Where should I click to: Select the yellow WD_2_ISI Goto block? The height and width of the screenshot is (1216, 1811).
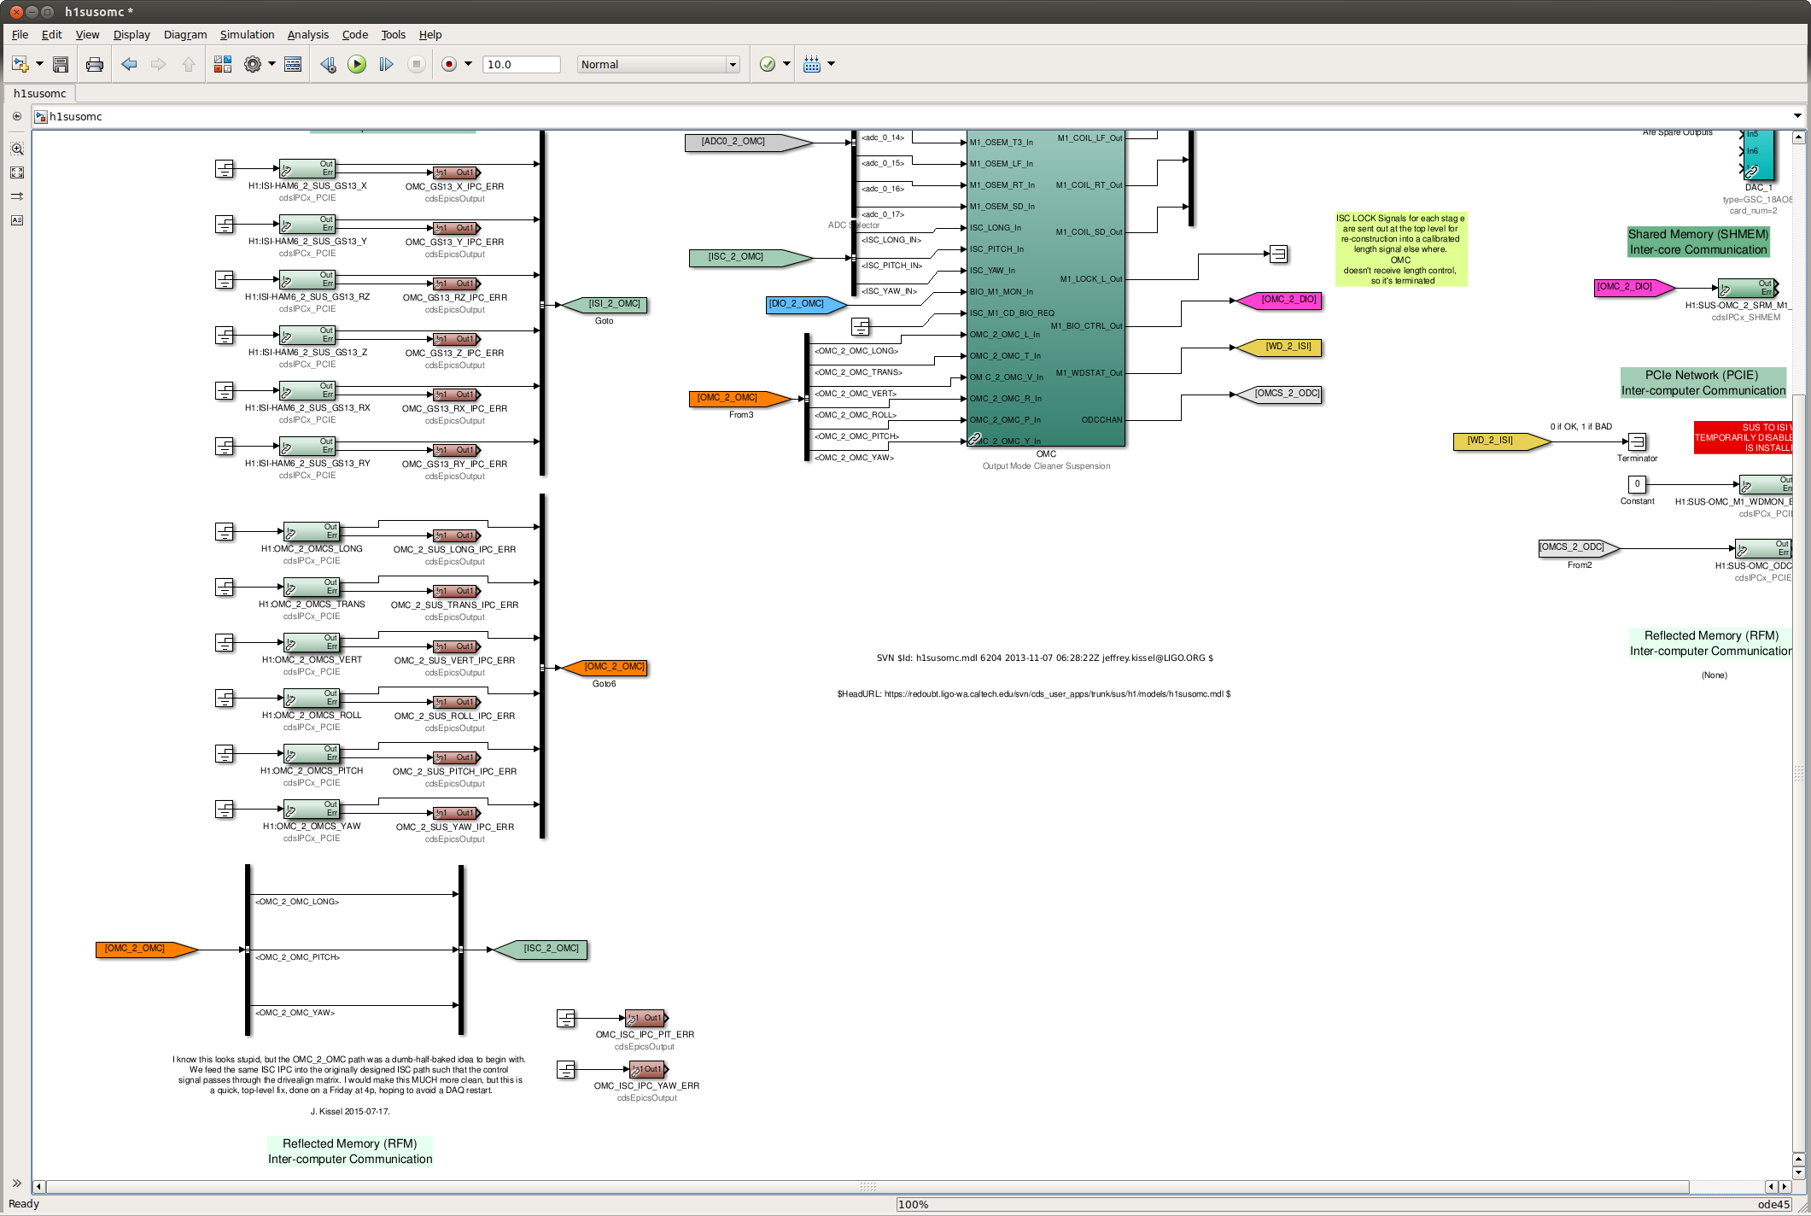1280,347
